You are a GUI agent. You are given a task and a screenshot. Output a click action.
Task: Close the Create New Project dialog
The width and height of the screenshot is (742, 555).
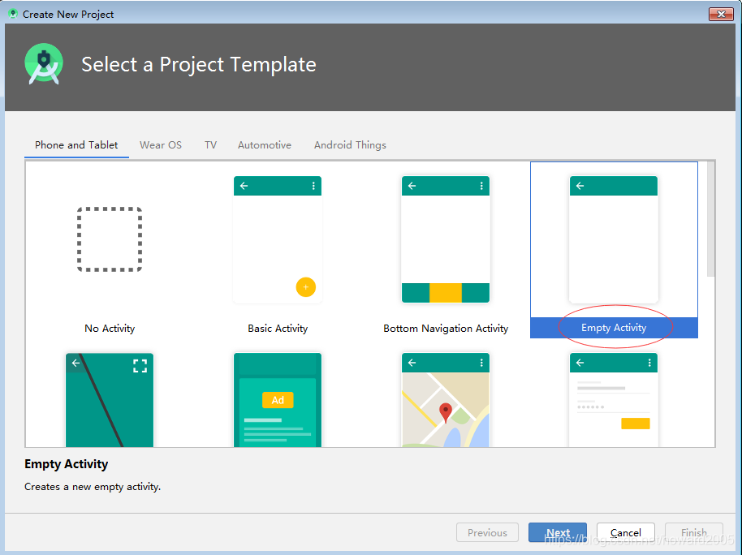(x=721, y=14)
